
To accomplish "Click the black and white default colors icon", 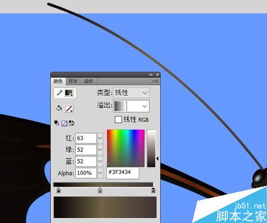I will coord(57,123).
